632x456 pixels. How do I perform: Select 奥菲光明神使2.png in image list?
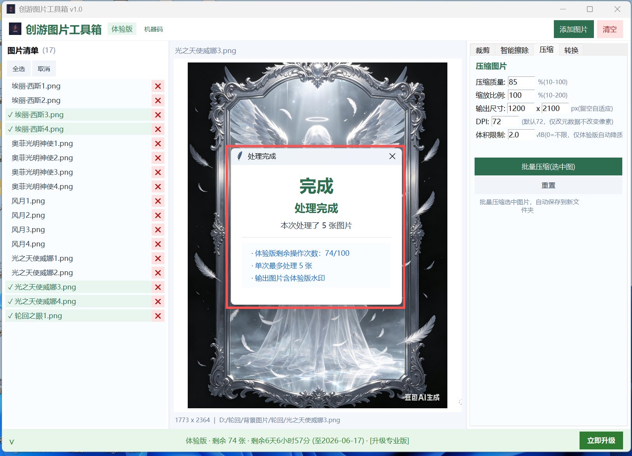click(x=79, y=158)
